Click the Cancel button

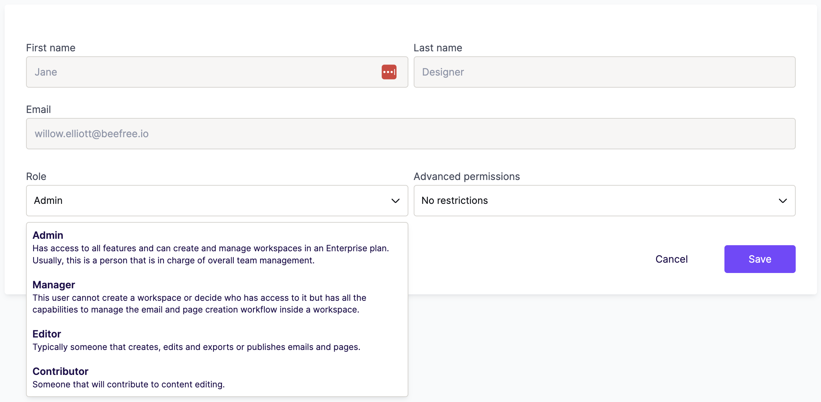671,259
